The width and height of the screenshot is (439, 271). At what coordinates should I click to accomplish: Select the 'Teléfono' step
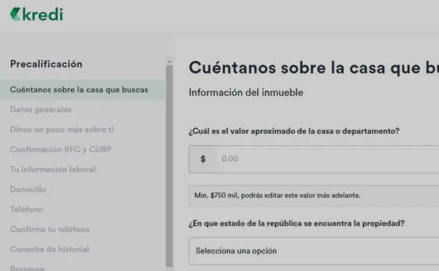(x=26, y=209)
